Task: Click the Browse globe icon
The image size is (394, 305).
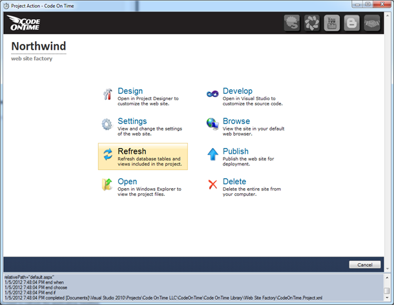Action: (213, 124)
